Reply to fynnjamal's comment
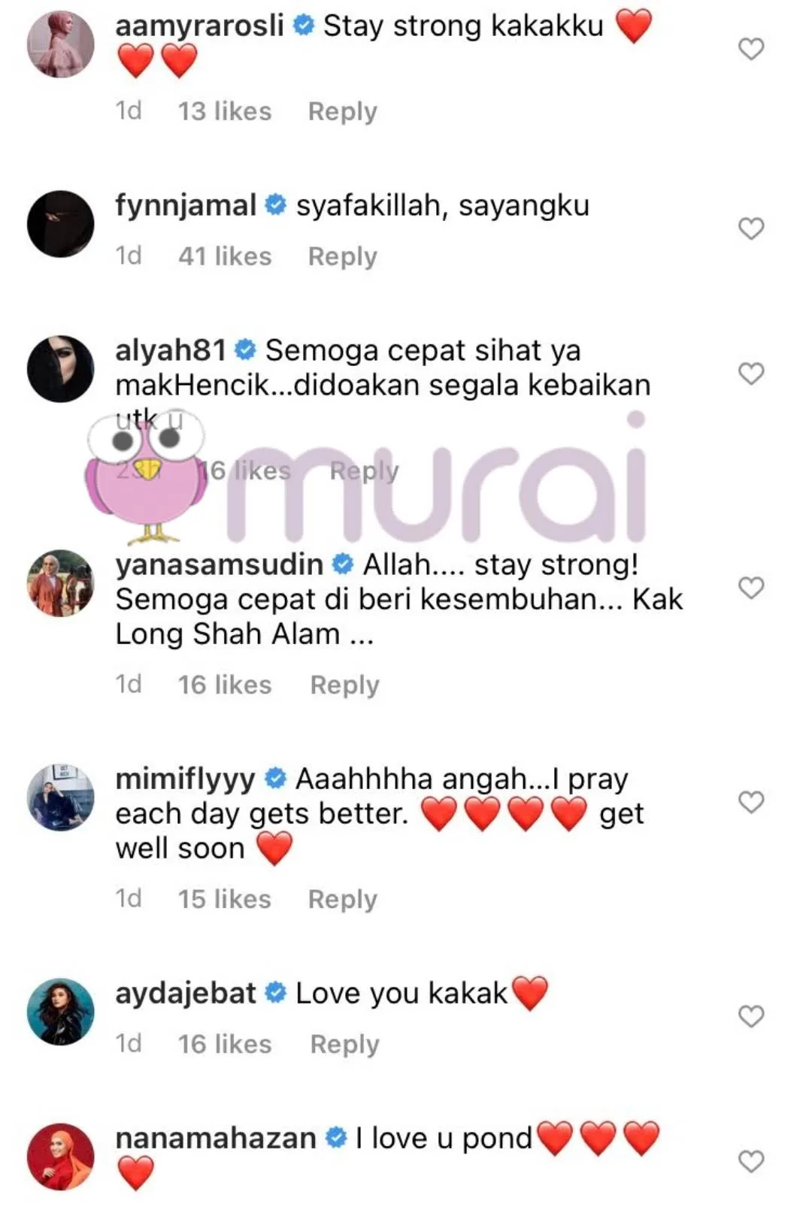The image size is (812, 1207). 342,256
